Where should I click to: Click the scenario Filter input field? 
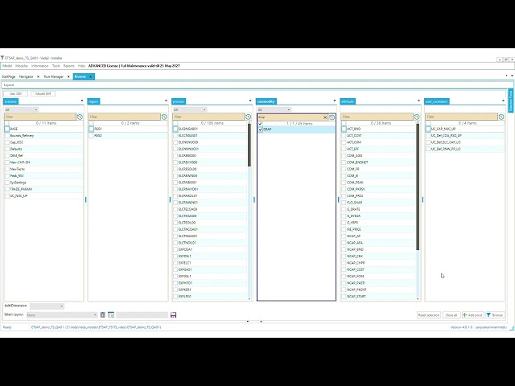[40, 117]
